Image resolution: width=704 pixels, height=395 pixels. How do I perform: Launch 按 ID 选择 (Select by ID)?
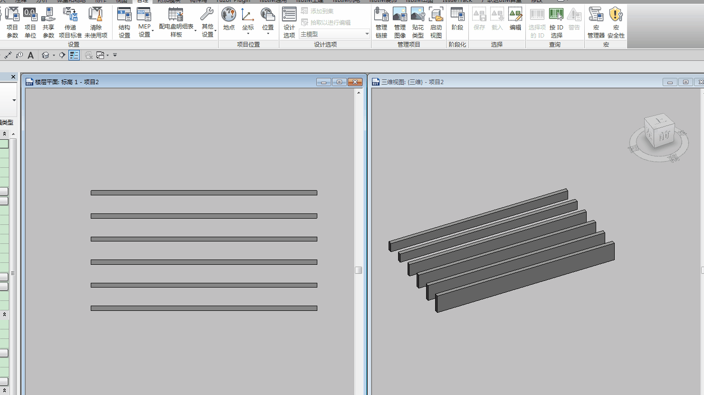(556, 22)
